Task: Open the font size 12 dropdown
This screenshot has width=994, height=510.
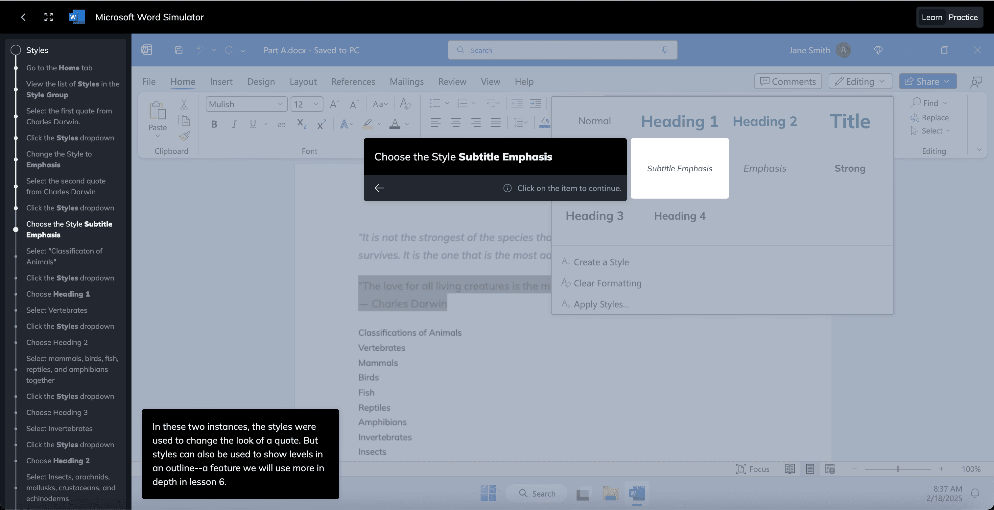Action: (x=316, y=104)
